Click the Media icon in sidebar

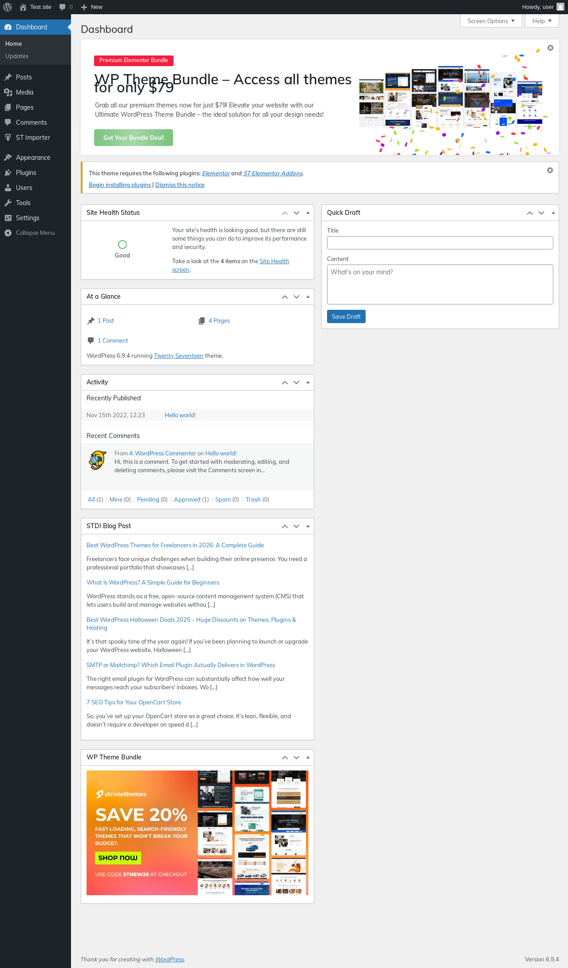[8, 92]
